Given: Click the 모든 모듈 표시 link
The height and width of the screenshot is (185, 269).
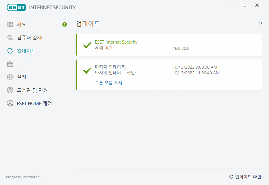Looking at the screenshot, I should coord(109,83).
